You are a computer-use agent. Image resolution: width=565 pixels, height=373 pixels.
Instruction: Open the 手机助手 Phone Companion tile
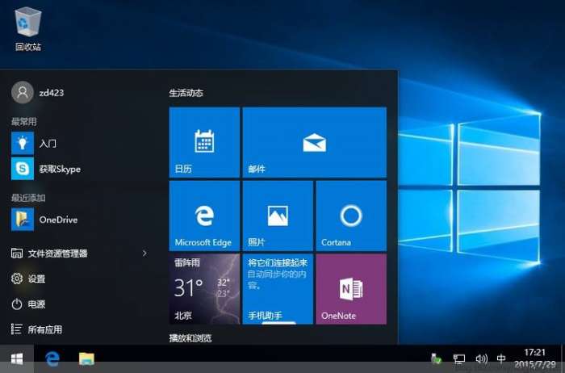tap(278, 289)
